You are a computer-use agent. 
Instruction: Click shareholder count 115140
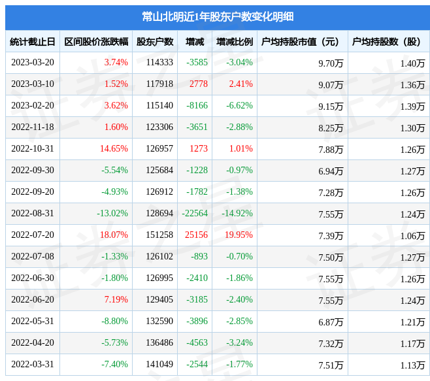tap(159, 105)
